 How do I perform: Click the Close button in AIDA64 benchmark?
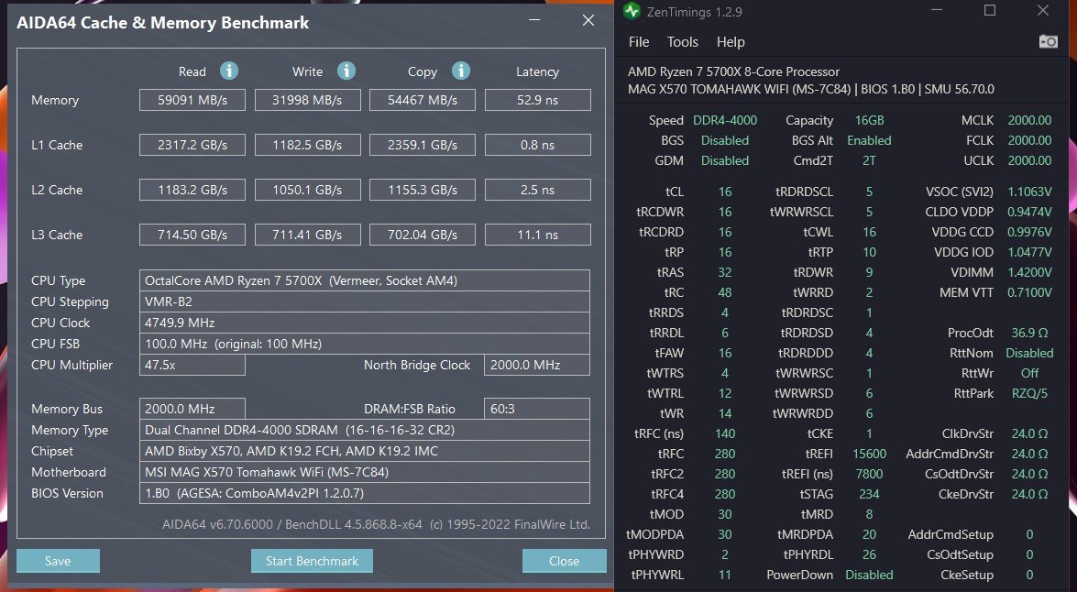point(564,561)
